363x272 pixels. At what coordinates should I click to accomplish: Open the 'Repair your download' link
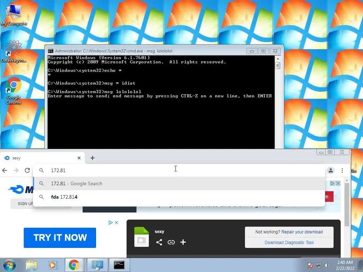[302, 232]
